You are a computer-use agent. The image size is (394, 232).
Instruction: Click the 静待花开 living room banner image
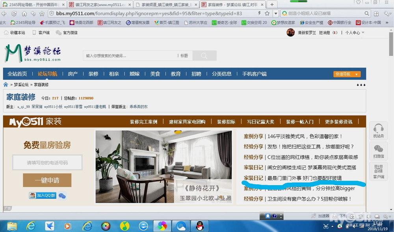coord(164,167)
